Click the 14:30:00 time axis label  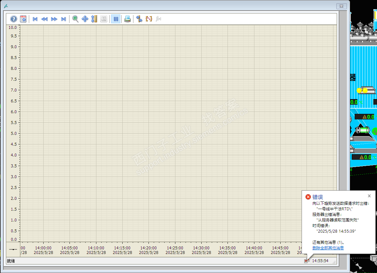click(x=201, y=248)
